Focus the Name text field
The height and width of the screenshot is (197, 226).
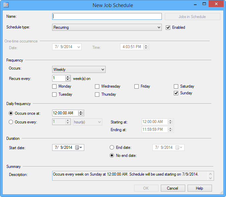tap(107, 16)
